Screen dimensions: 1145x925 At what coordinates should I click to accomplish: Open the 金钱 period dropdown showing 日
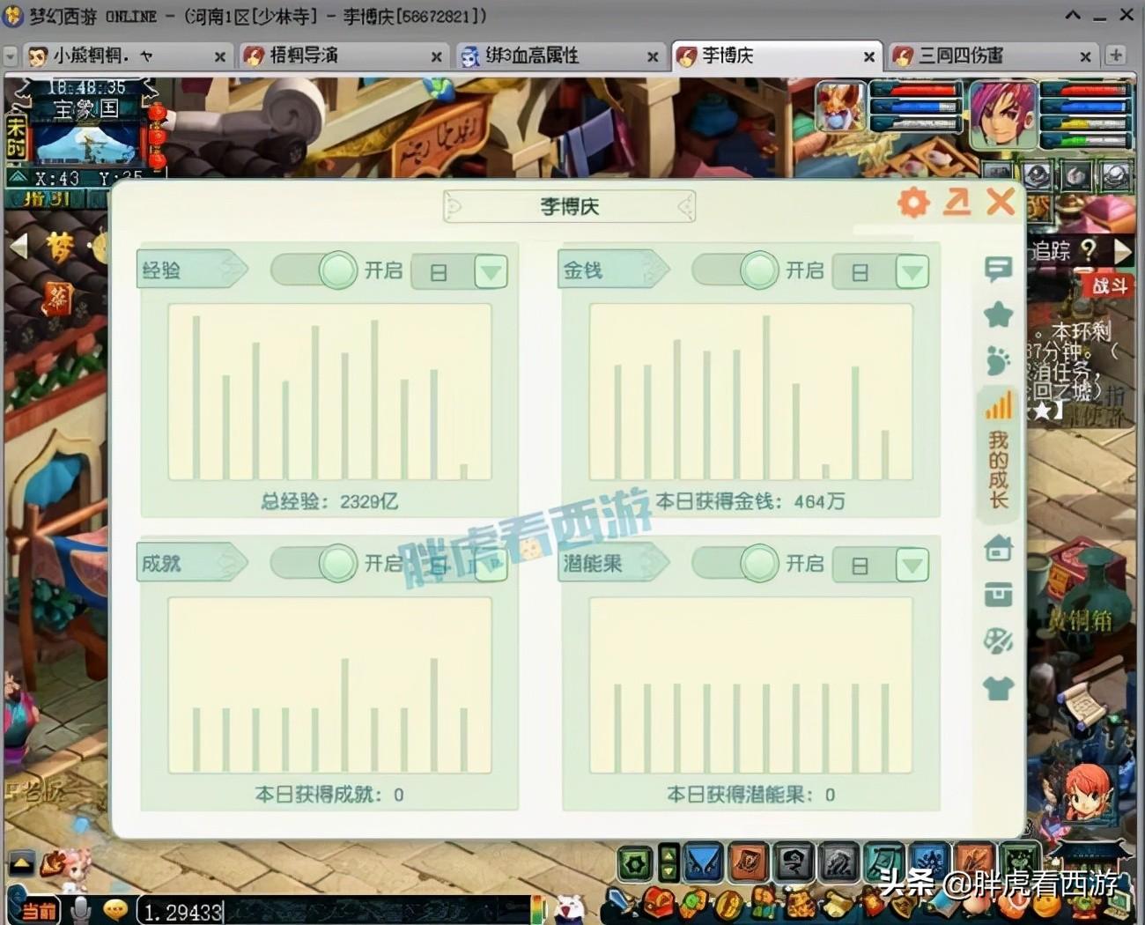click(x=881, y=272)
